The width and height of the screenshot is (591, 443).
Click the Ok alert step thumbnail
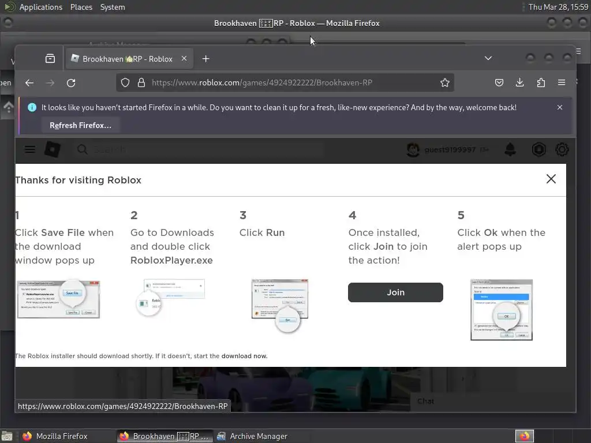[502, 310]
